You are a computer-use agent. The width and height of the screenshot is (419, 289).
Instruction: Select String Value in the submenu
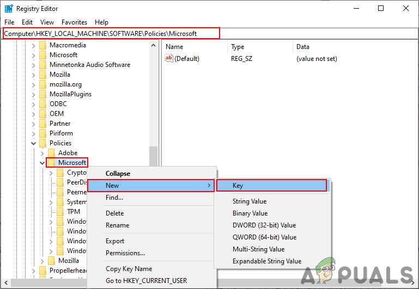coord(273,201)
